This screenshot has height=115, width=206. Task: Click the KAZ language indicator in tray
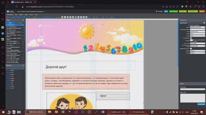(187, 112)
